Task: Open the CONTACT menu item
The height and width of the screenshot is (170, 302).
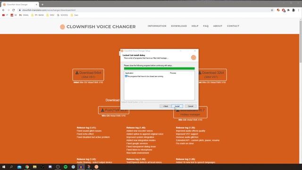Action: [233, 26]
